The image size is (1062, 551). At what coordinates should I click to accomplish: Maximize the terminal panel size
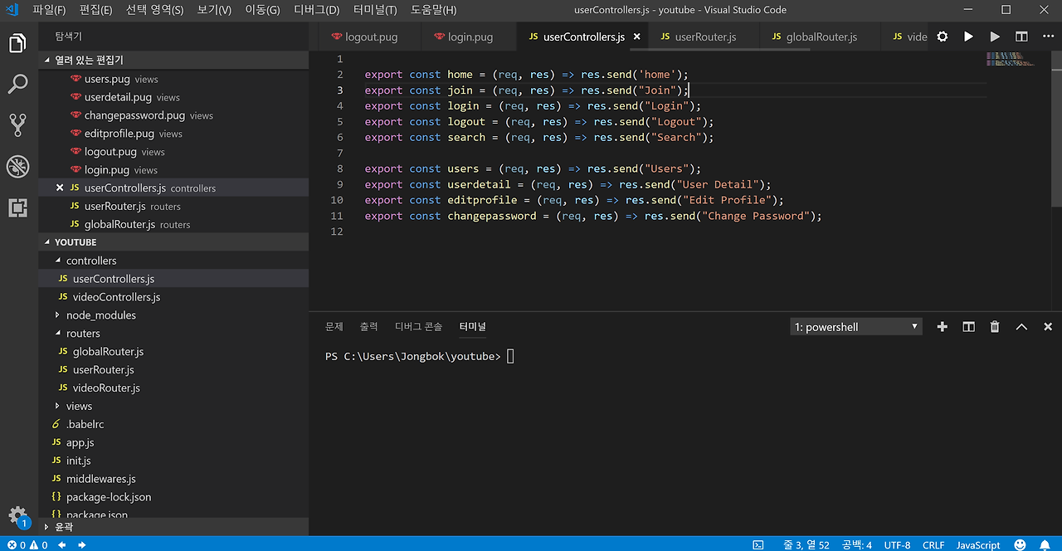click(x=1021, y=327)
